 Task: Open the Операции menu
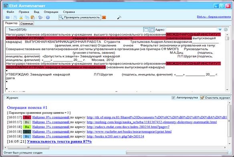(51, 12)
